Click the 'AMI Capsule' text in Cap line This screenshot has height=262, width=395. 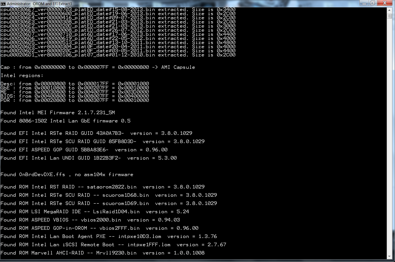[x=178, y=67]
